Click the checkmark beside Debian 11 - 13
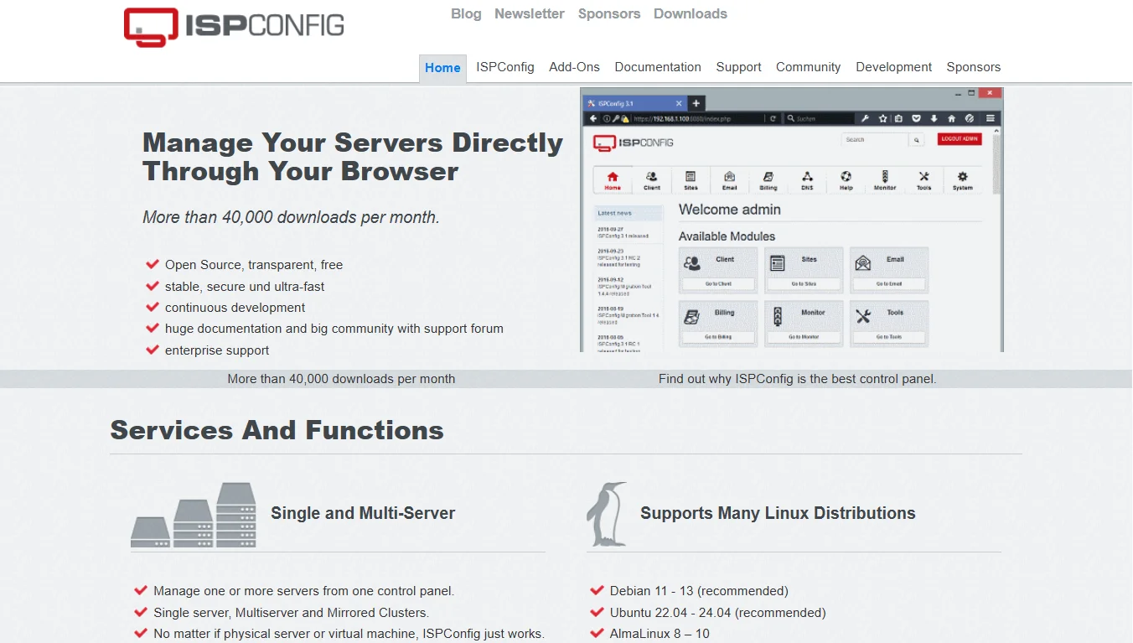 tap(597, 590)
